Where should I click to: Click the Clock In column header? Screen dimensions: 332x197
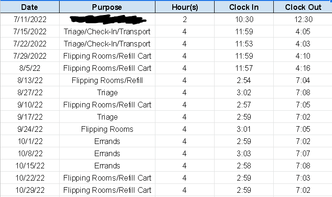pos(244,7)
